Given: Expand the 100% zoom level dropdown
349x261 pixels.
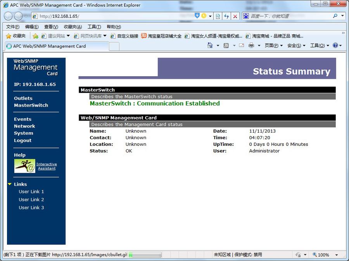Looking at the screenshot, I should pos(337,255).
